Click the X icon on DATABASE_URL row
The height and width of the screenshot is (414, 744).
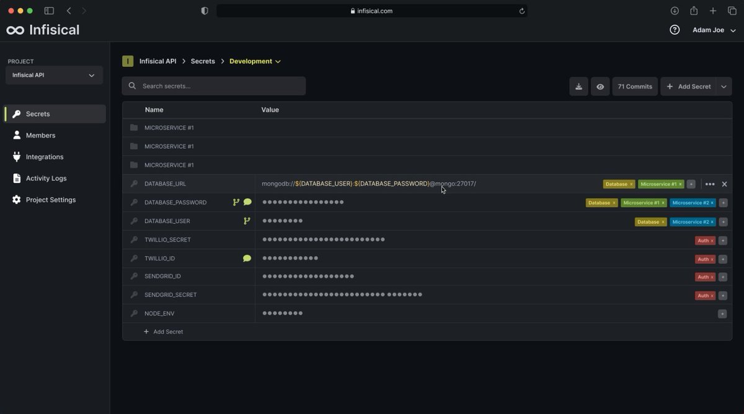tap(724, 184)
